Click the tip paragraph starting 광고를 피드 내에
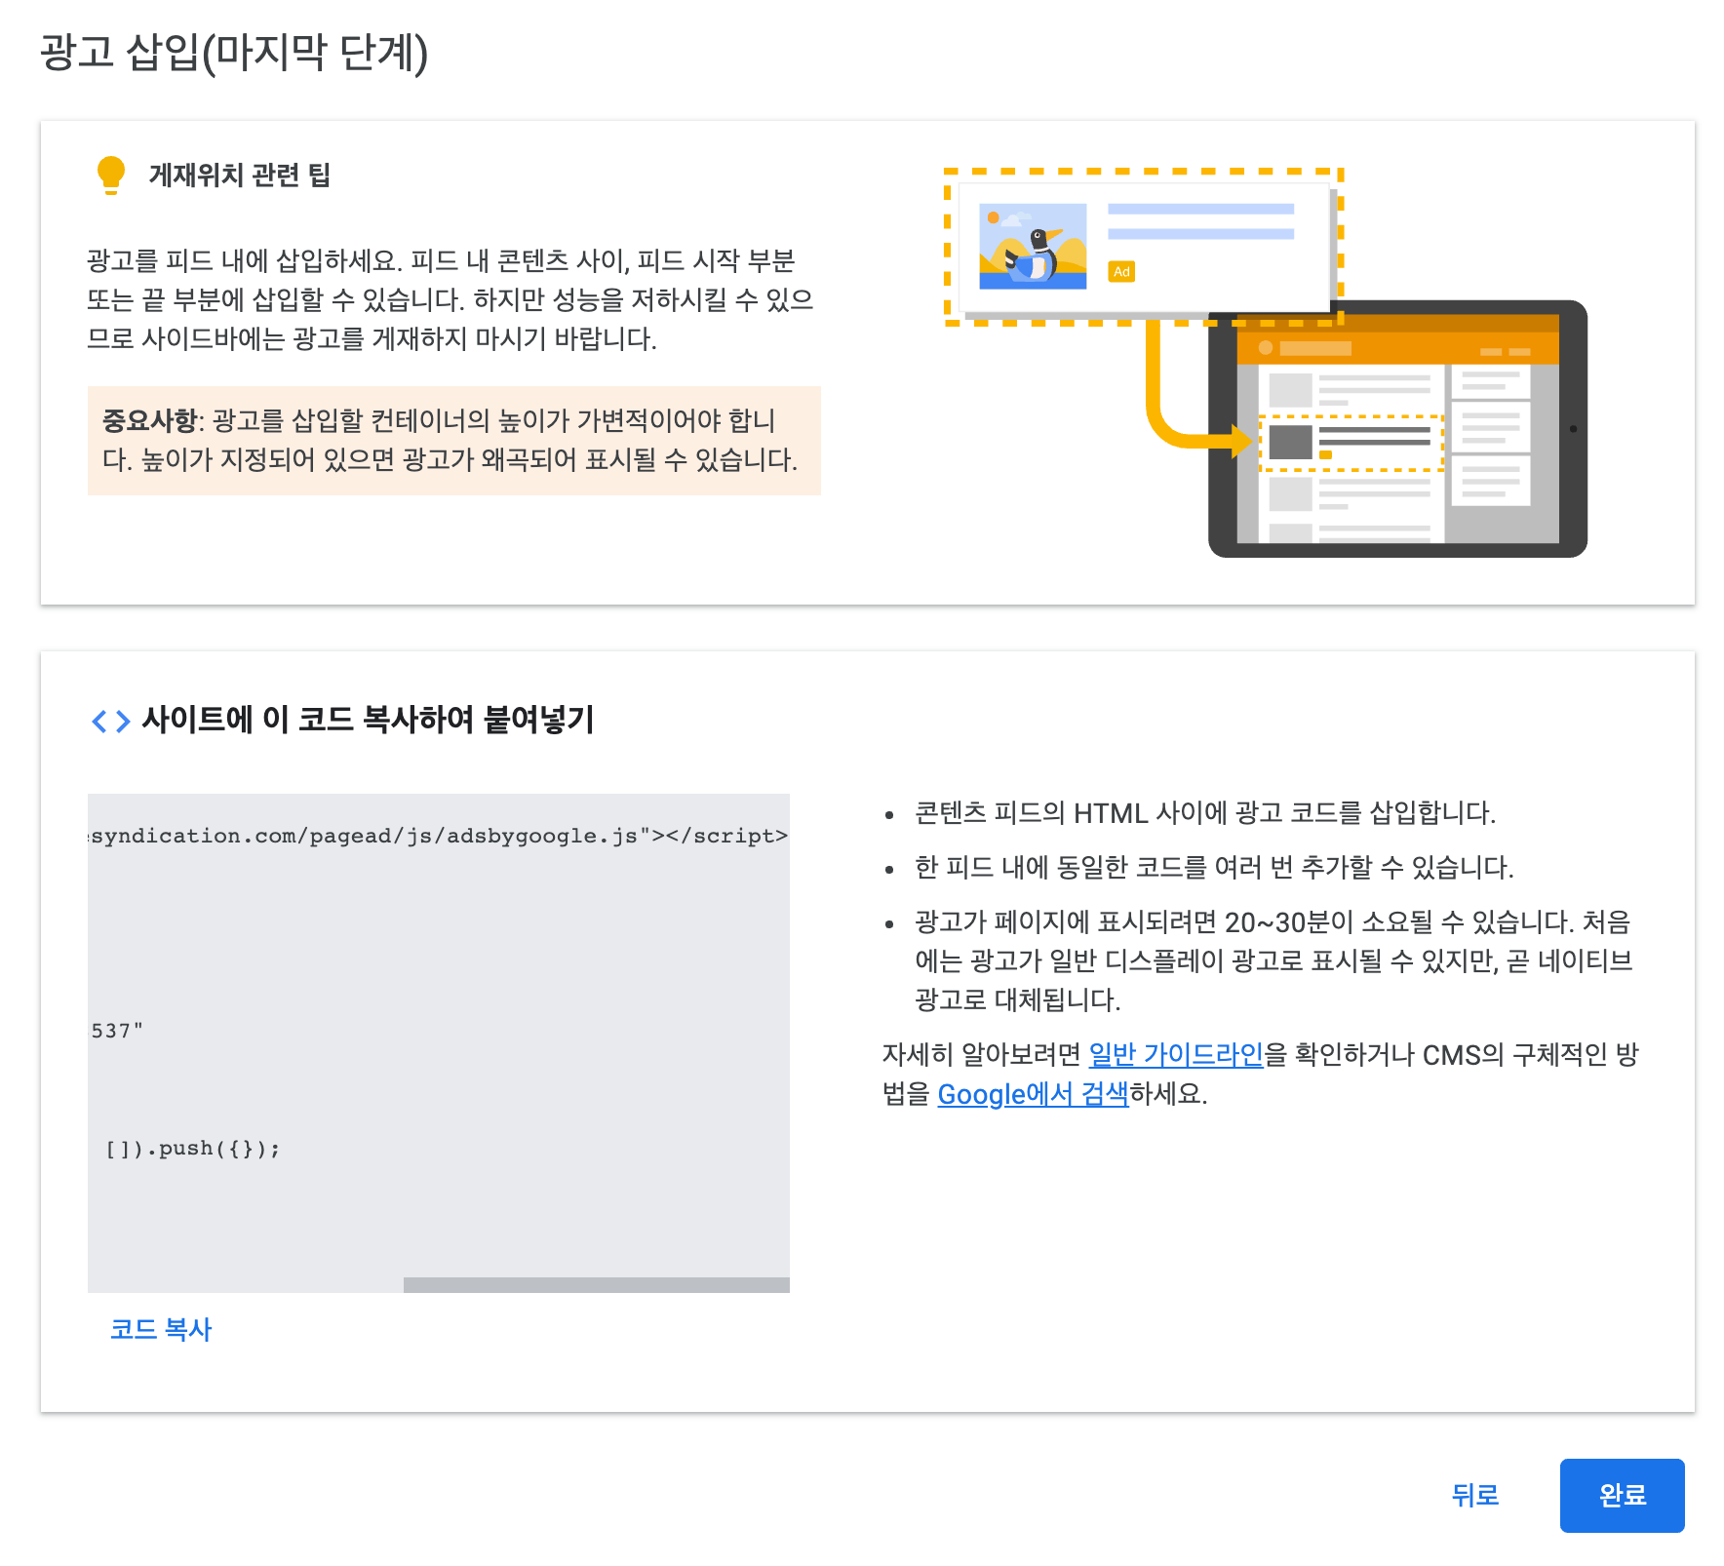The image size is (1724, 1566). (451, 299)
